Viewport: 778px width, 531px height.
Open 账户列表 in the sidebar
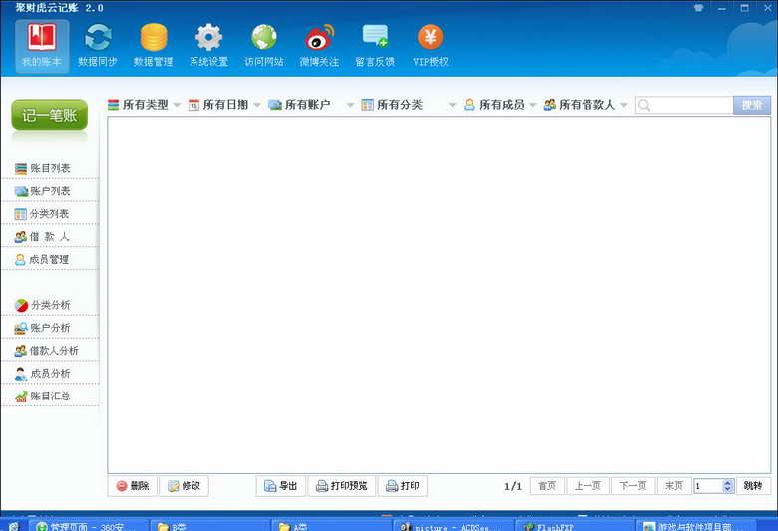pos(50,191)
